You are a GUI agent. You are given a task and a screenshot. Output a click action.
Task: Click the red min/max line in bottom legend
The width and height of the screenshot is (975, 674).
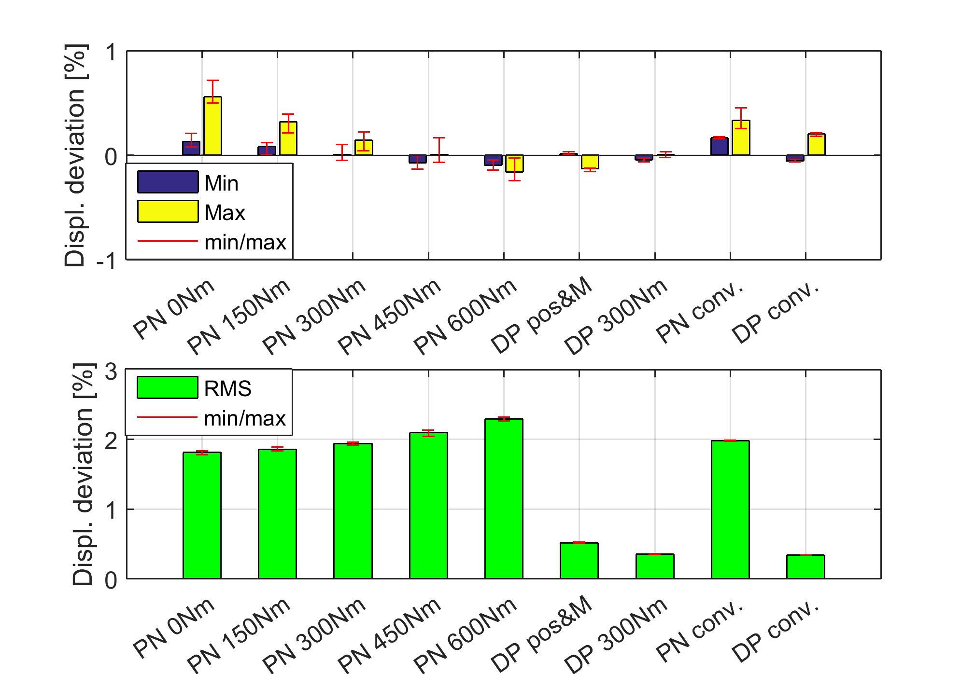click(x=167, y=417)
